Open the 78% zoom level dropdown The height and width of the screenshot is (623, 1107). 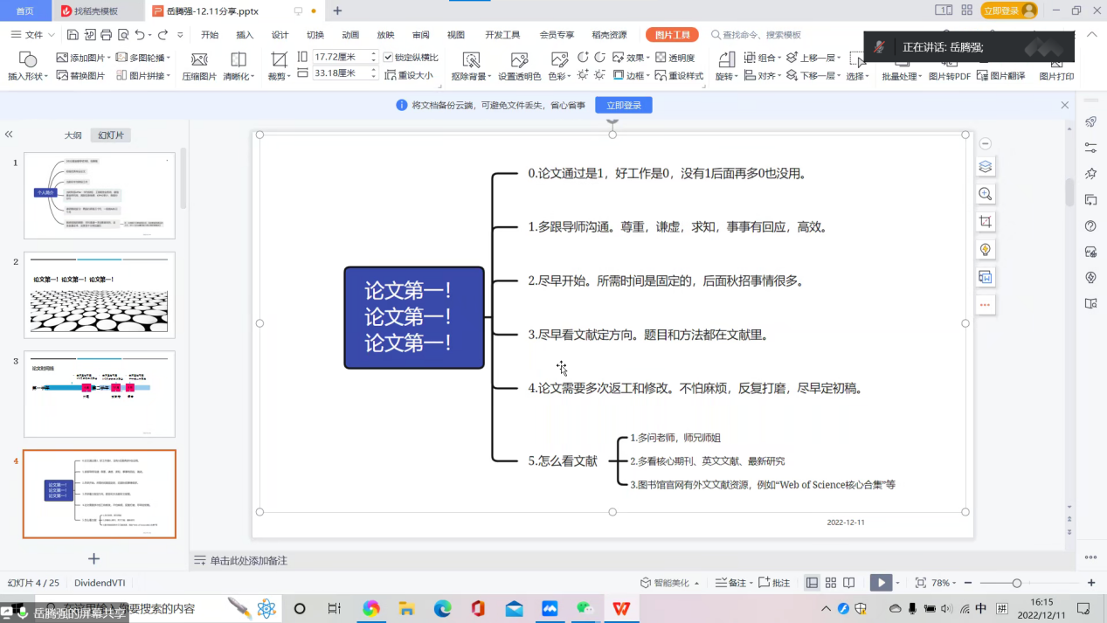(x=945, y=583)
